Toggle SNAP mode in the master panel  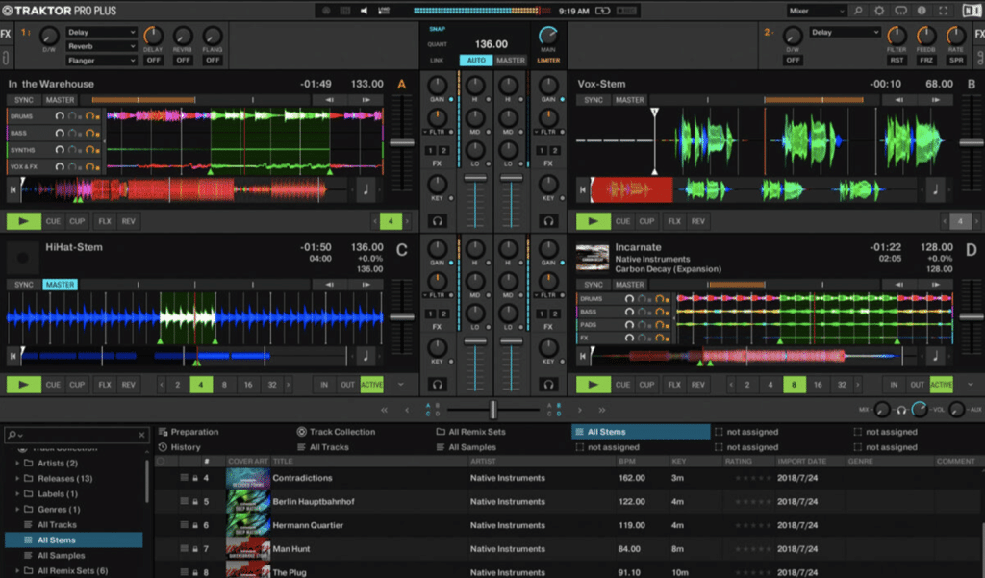pyautogui.click(x=438, y=29)
